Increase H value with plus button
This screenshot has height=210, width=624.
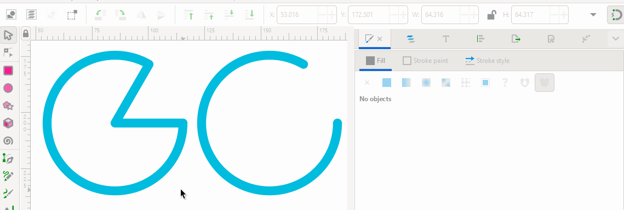(564, 15)
